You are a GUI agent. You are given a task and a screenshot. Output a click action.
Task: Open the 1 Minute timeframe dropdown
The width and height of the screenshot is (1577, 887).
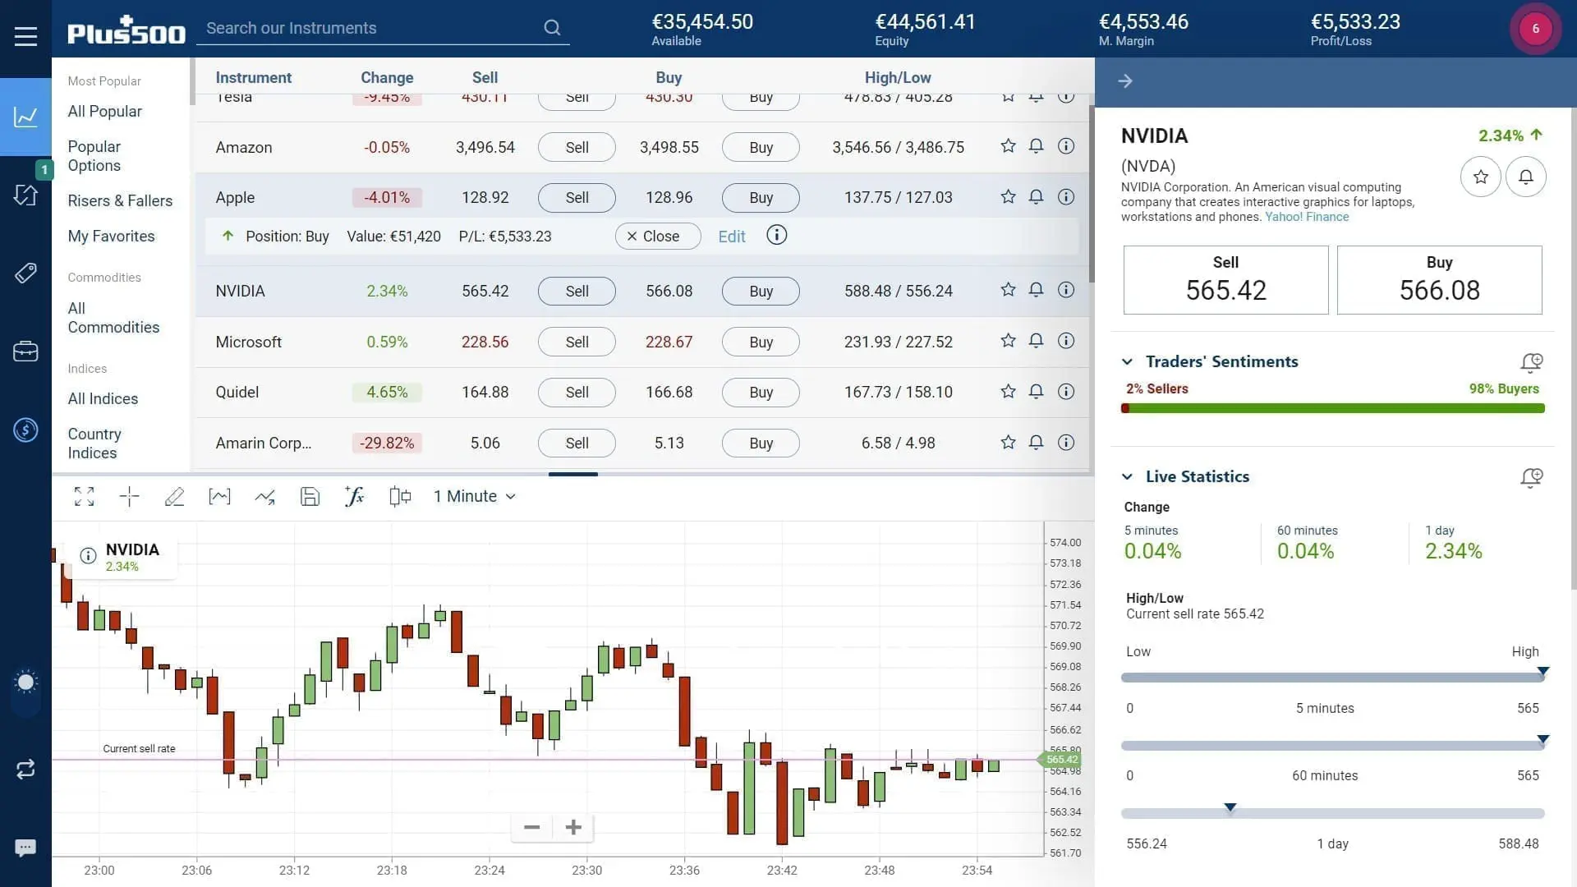[475, 496]
